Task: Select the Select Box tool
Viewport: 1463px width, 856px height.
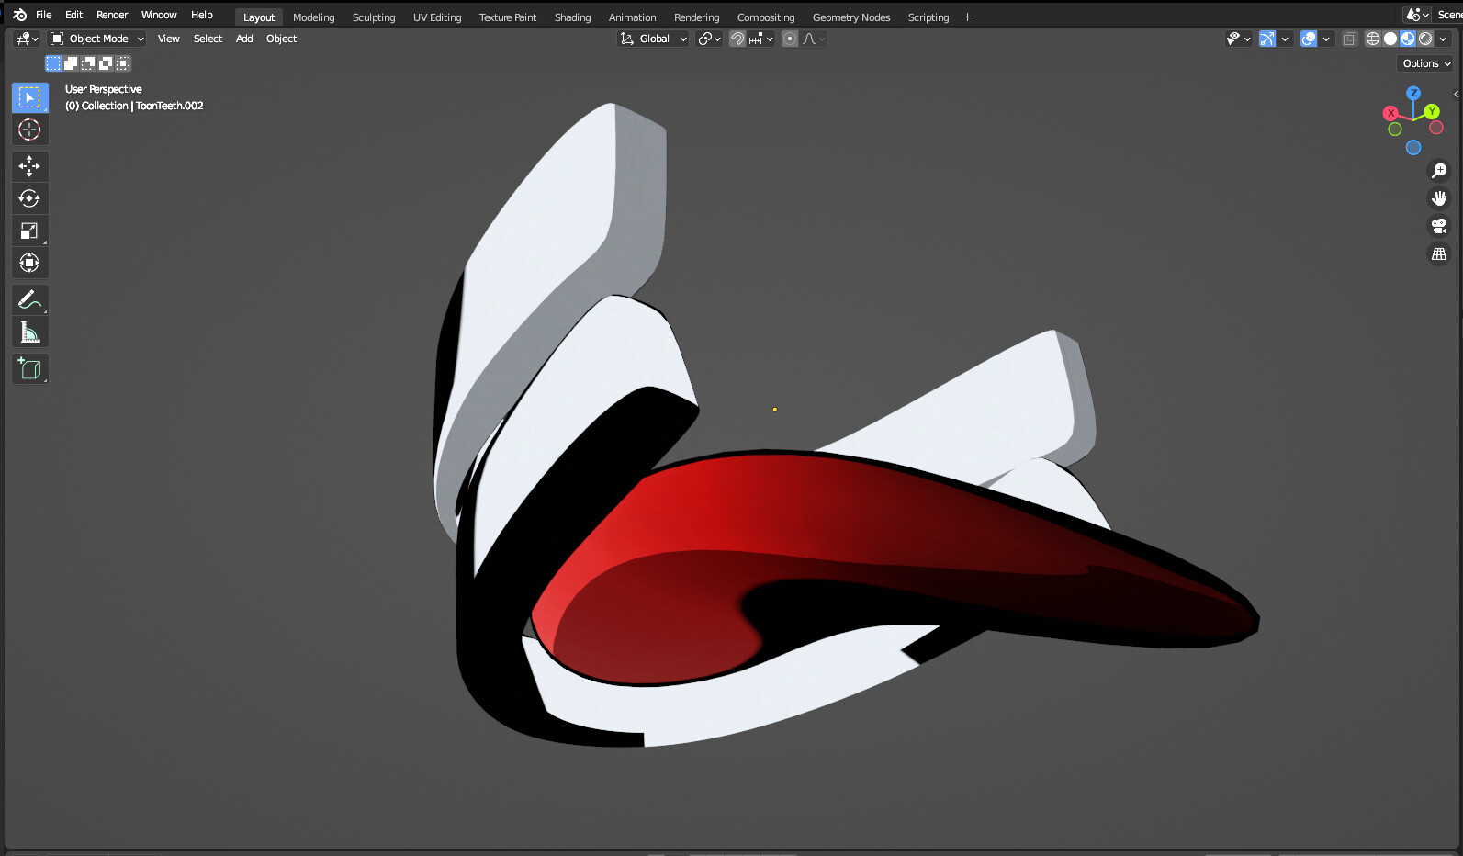Action: (x=29, y=97)
